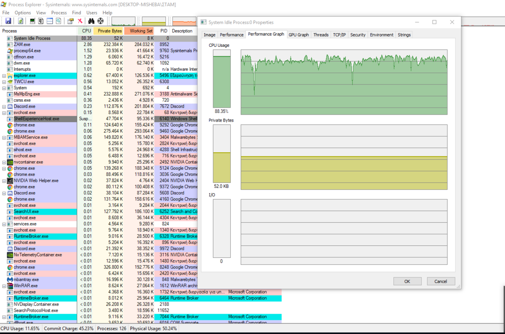Click the ZAM.exe process icon

[10, 45]
